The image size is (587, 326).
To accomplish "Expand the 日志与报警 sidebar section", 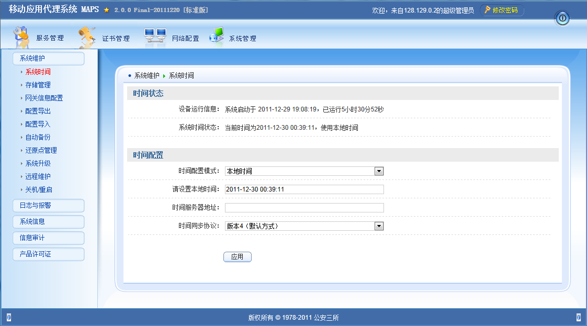I will [x=48, y=206].
